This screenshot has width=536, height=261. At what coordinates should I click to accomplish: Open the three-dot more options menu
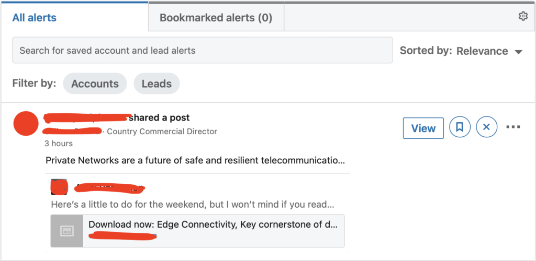click(x=513, y=127)
